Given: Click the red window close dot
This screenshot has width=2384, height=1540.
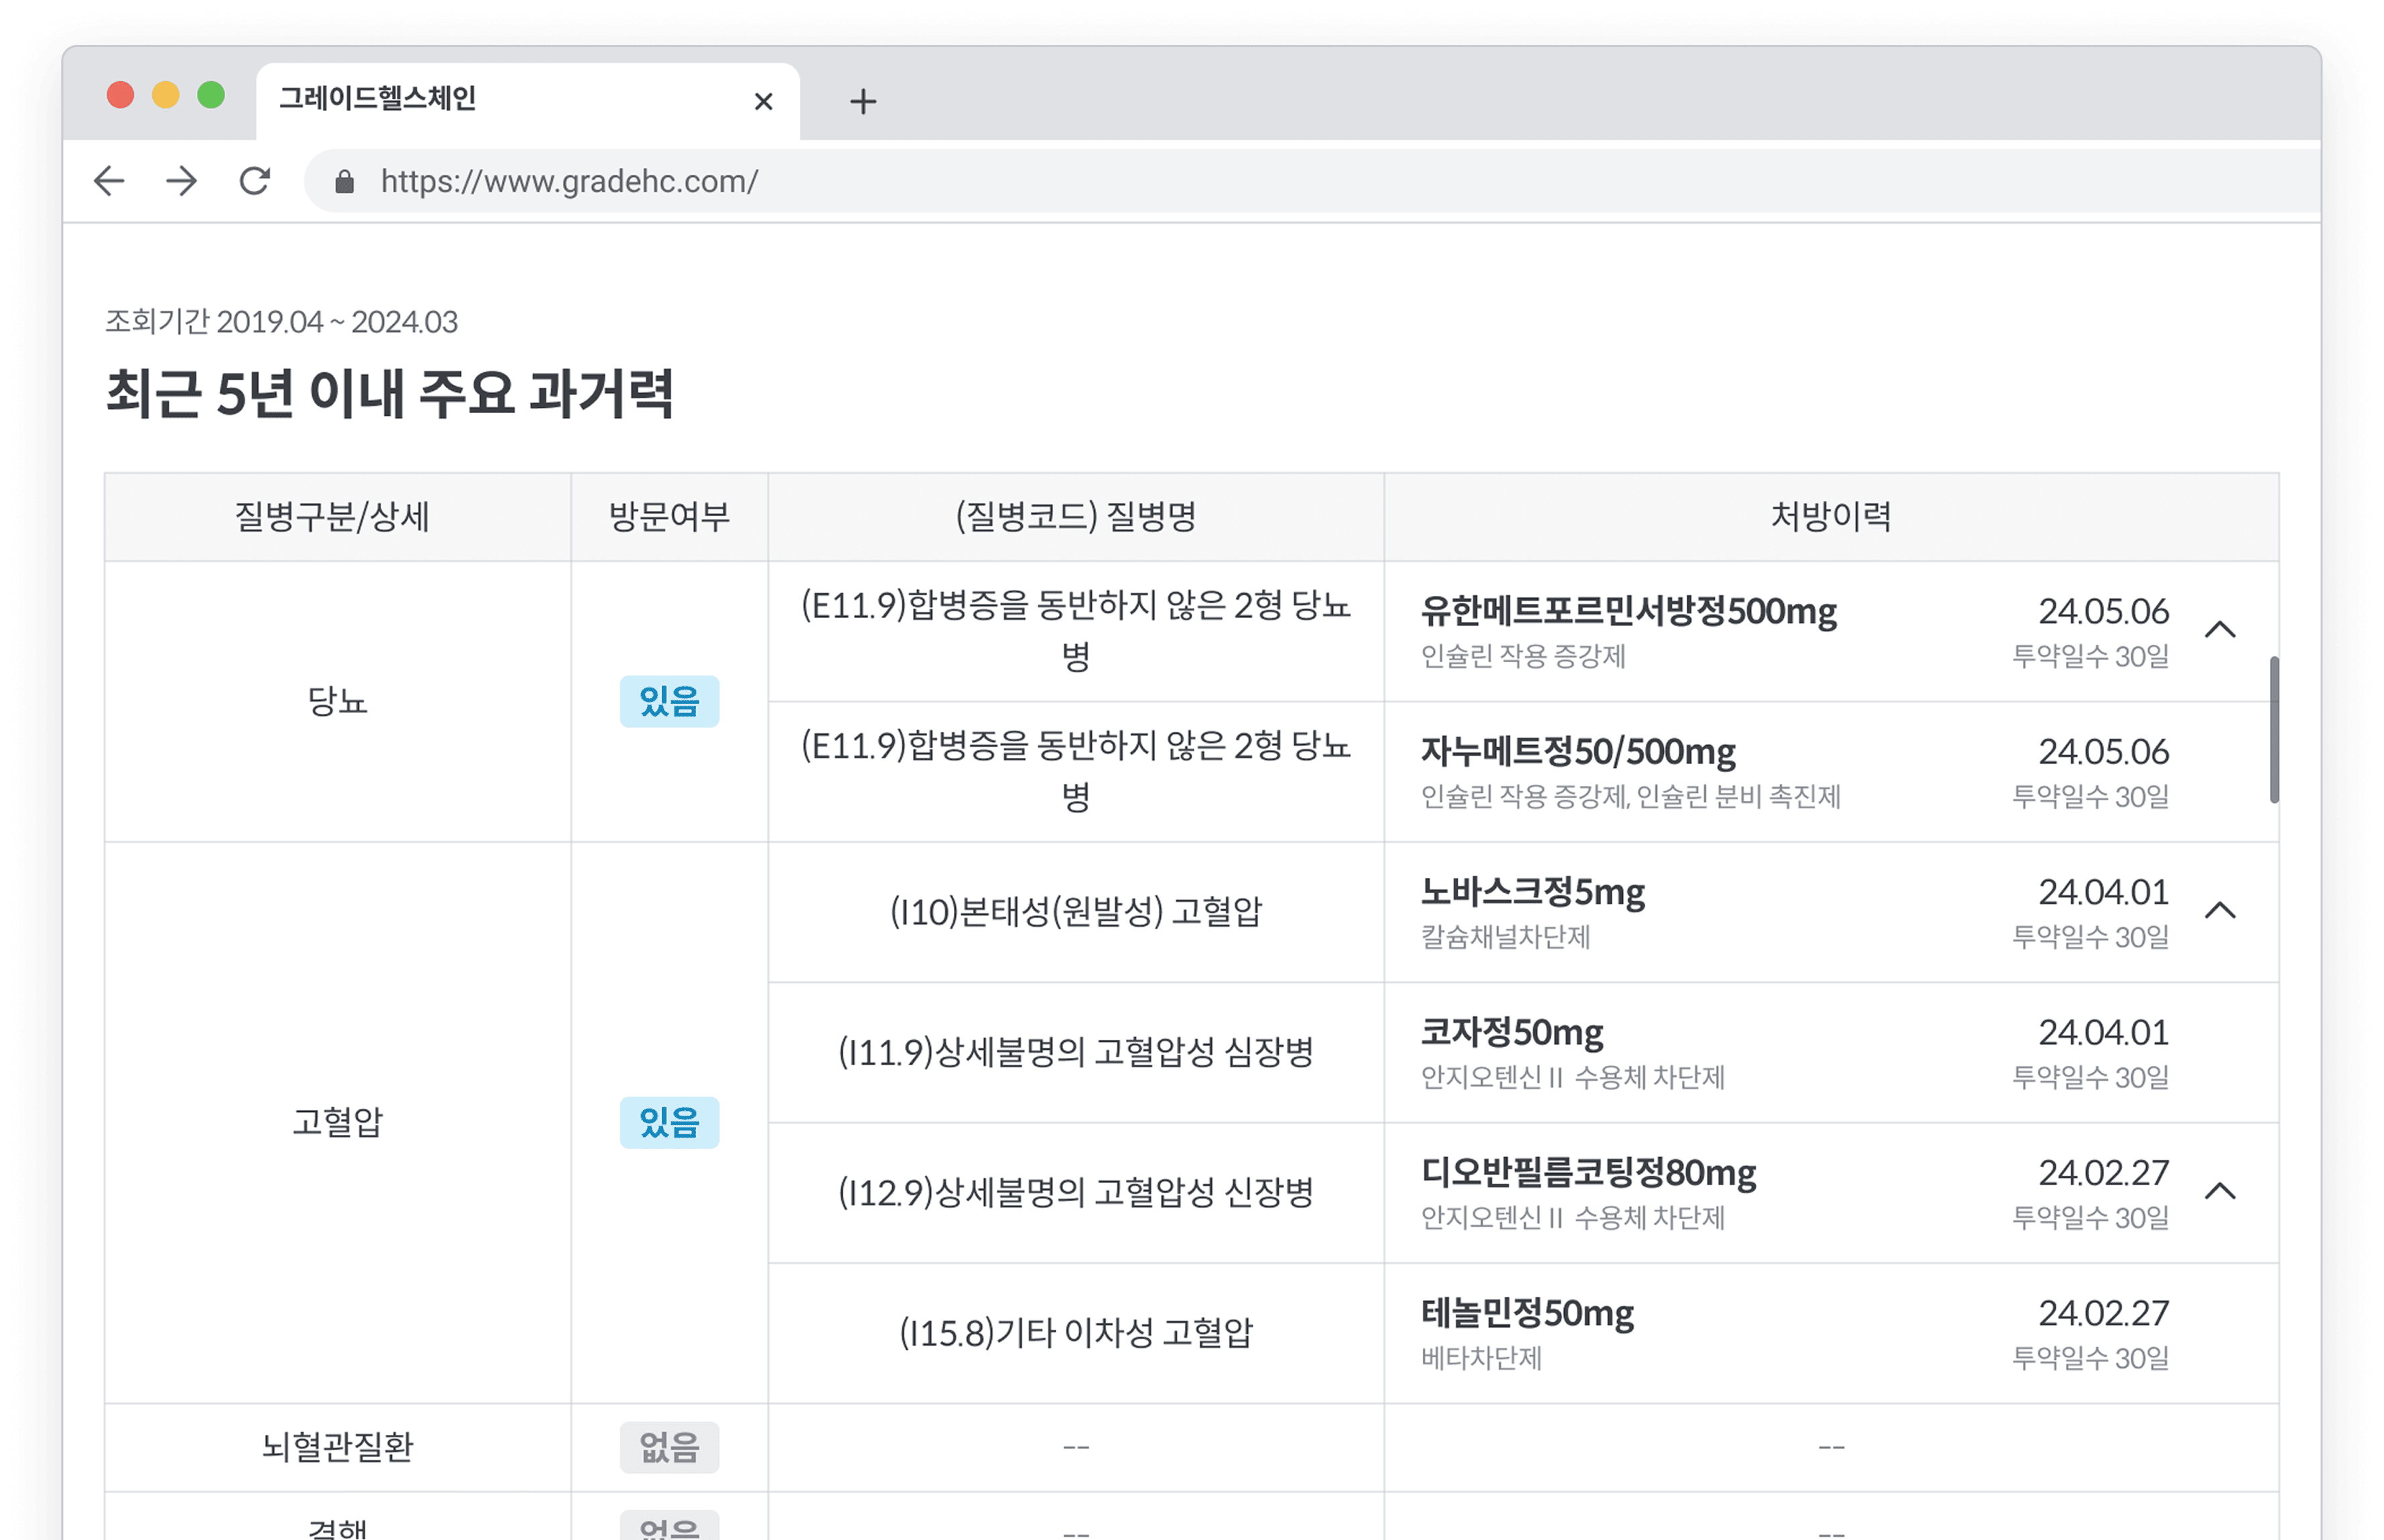Looking at the screenshot, I should [120, 95].
